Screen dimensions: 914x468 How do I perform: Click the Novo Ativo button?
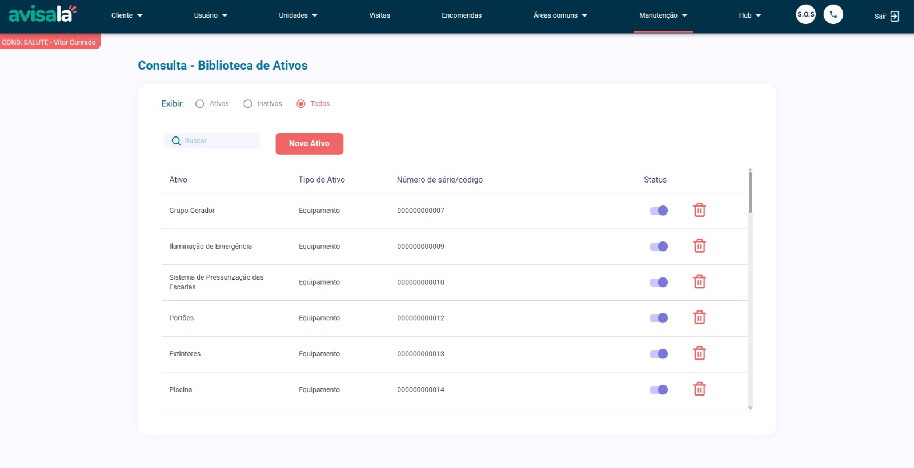click(309, 144)
